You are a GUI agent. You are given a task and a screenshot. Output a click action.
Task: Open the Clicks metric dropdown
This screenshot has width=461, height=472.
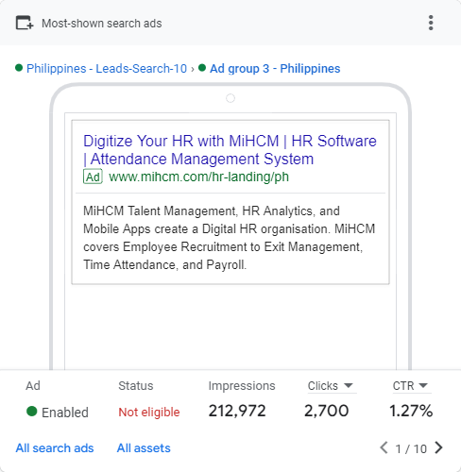pyautogui.click(x=331, y=386)
